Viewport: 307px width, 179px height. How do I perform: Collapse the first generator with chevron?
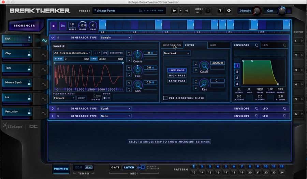tap(53, 37)
